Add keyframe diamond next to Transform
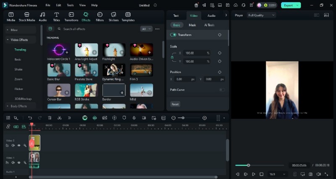 219,35
